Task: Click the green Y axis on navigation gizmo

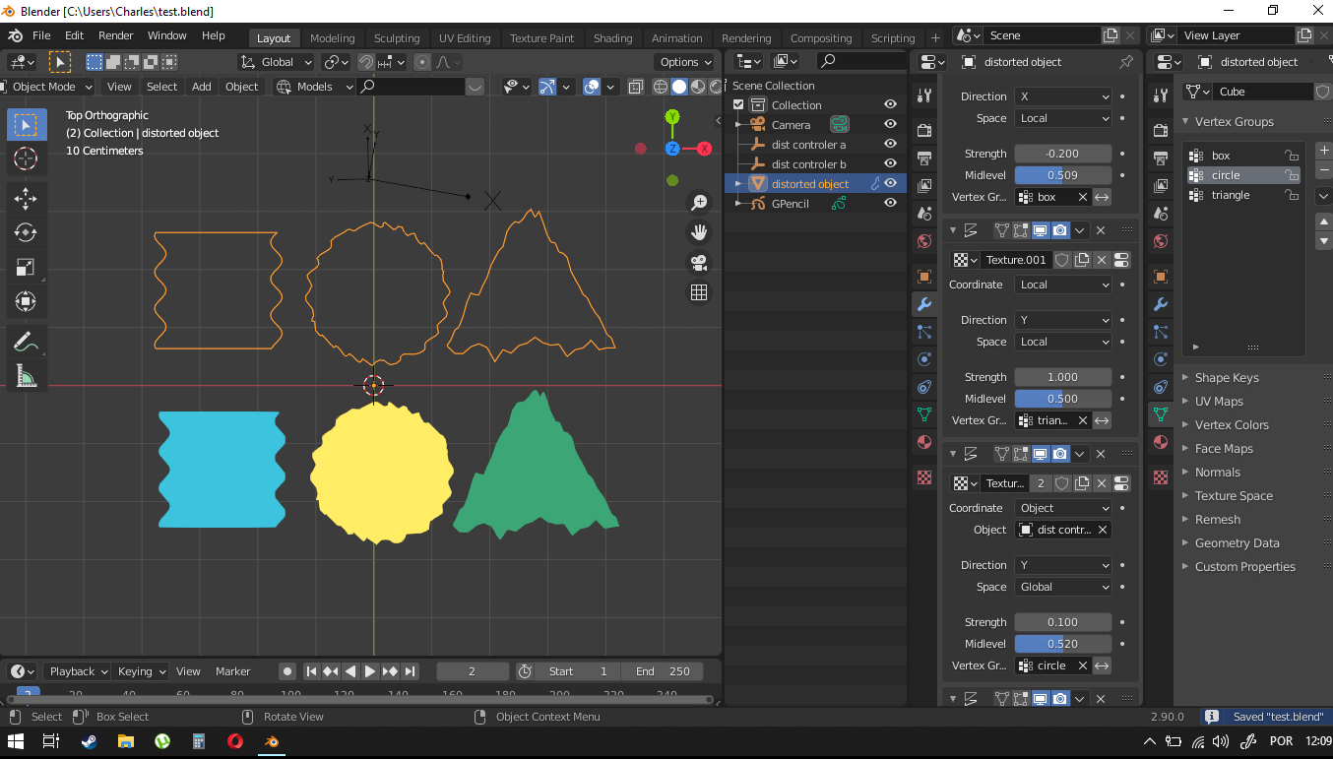Action: point(672,117)
